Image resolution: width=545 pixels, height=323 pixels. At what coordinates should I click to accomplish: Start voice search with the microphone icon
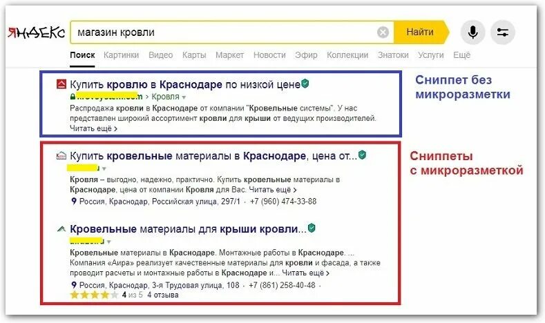click(x=472, y=32)
